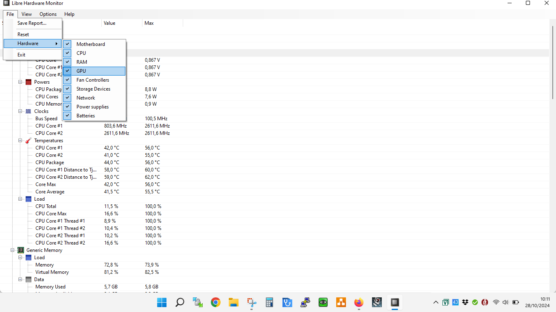Open Calculator from the taskbar

tap(269, 302)
